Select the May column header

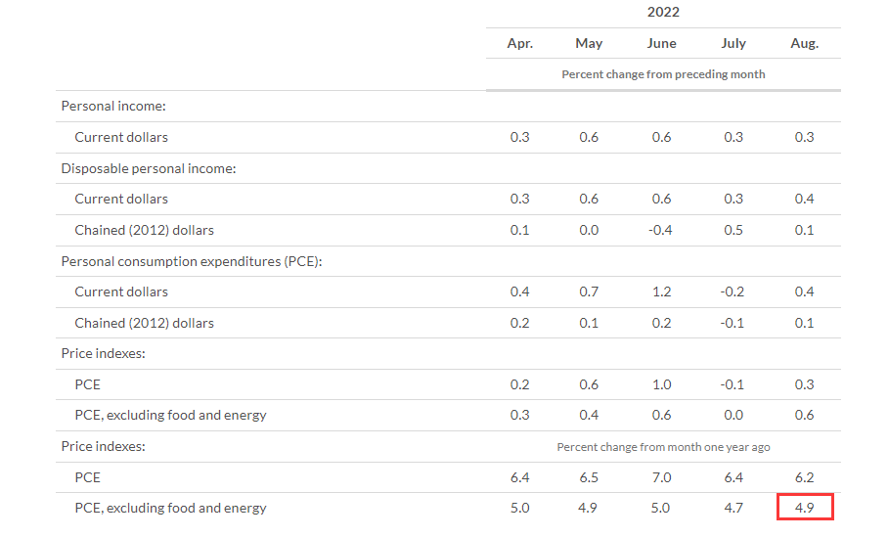(x=589, y=43)
